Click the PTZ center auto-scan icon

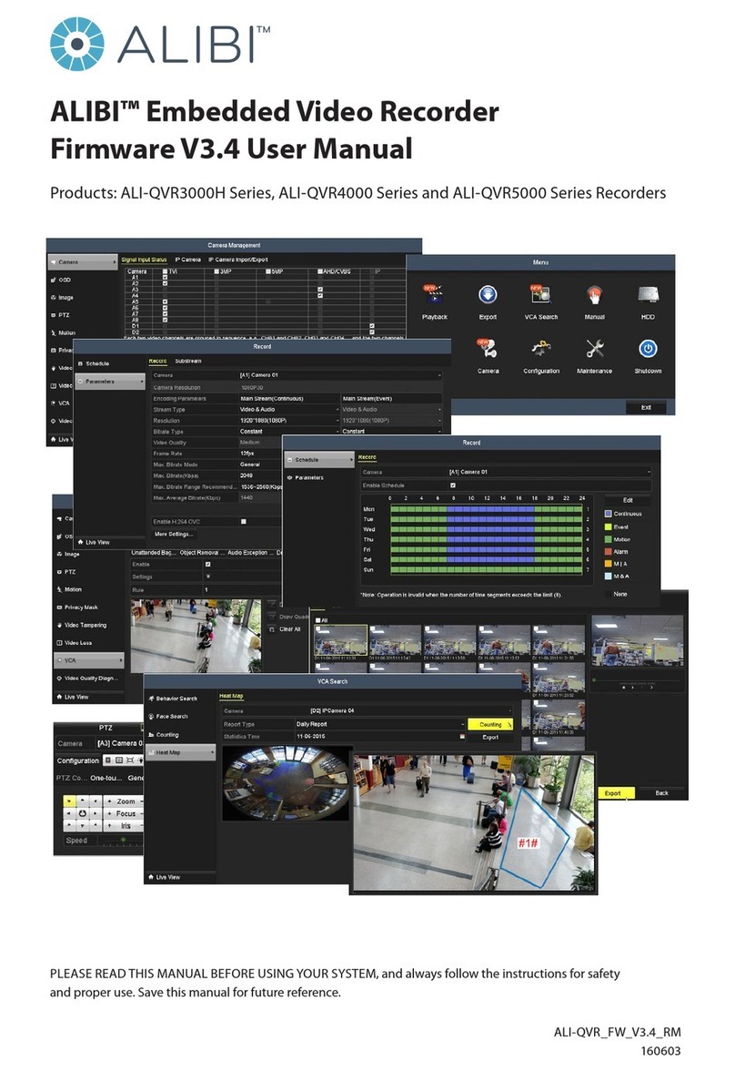[83, 813]
